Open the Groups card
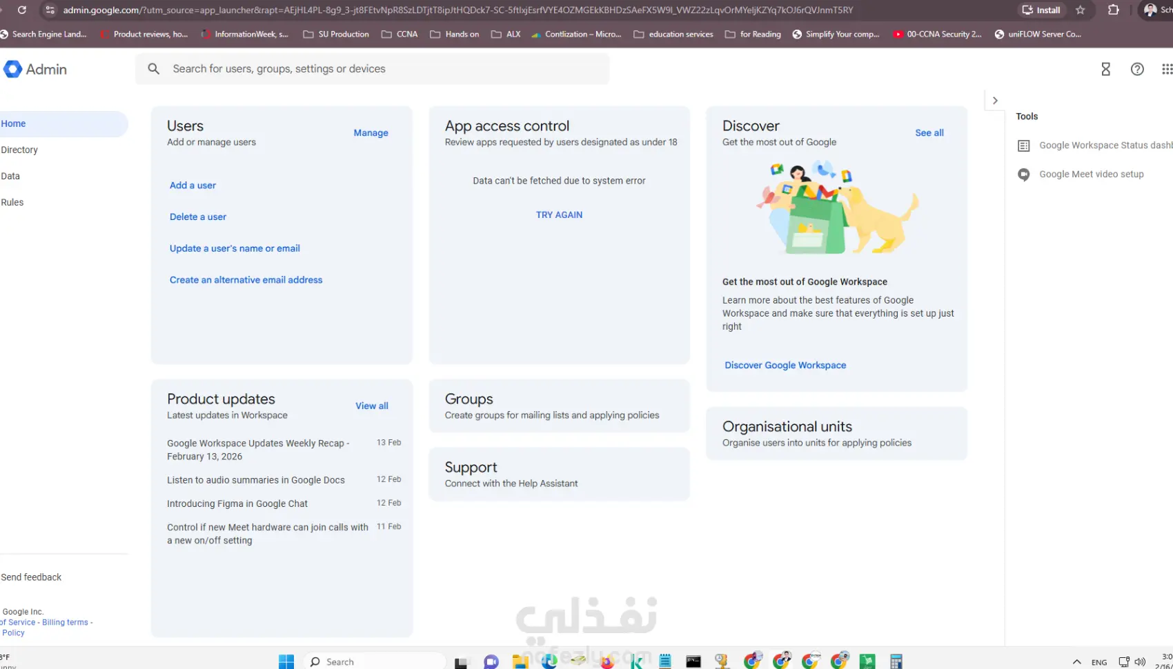Screen dimensions: 1173x669 (x=559, y=406)
